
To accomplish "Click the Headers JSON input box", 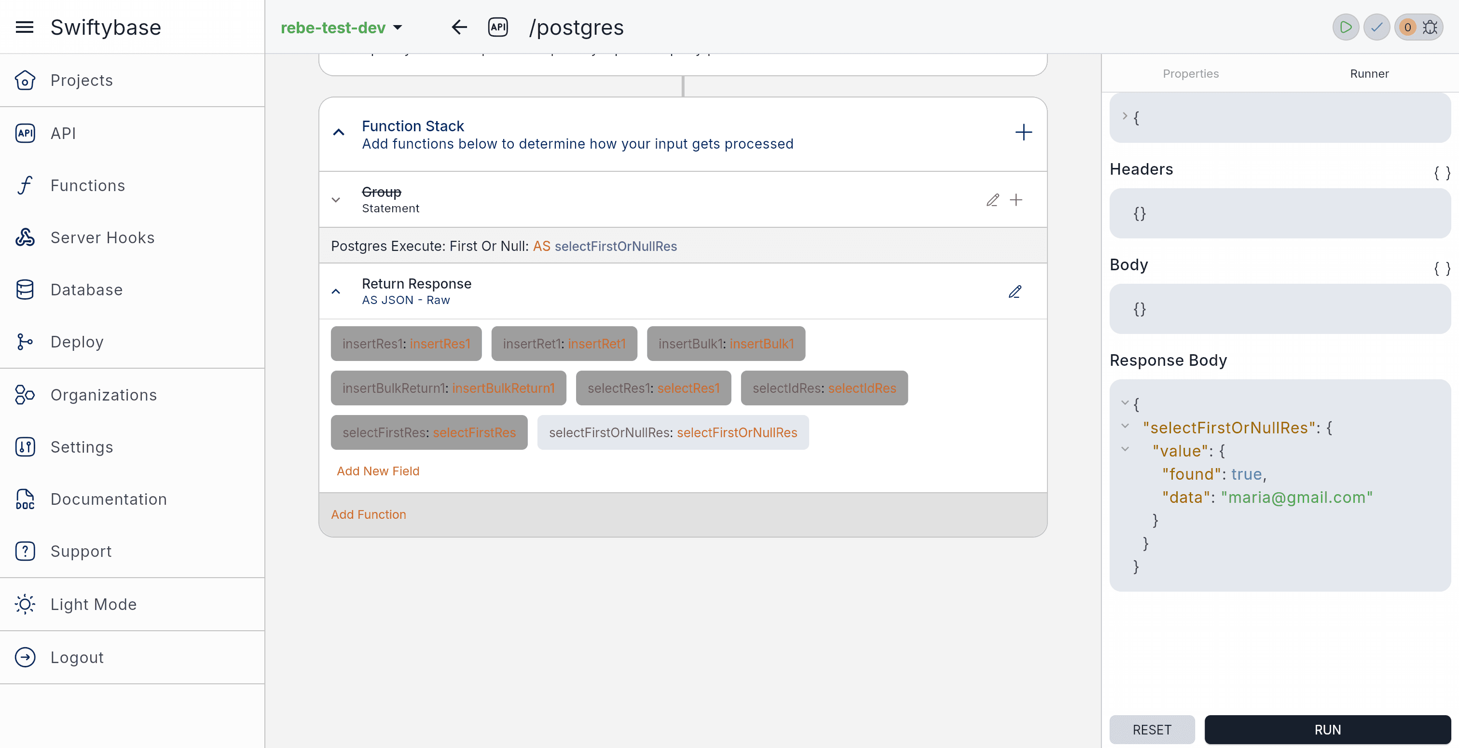I will click(x=1280, y=214).
